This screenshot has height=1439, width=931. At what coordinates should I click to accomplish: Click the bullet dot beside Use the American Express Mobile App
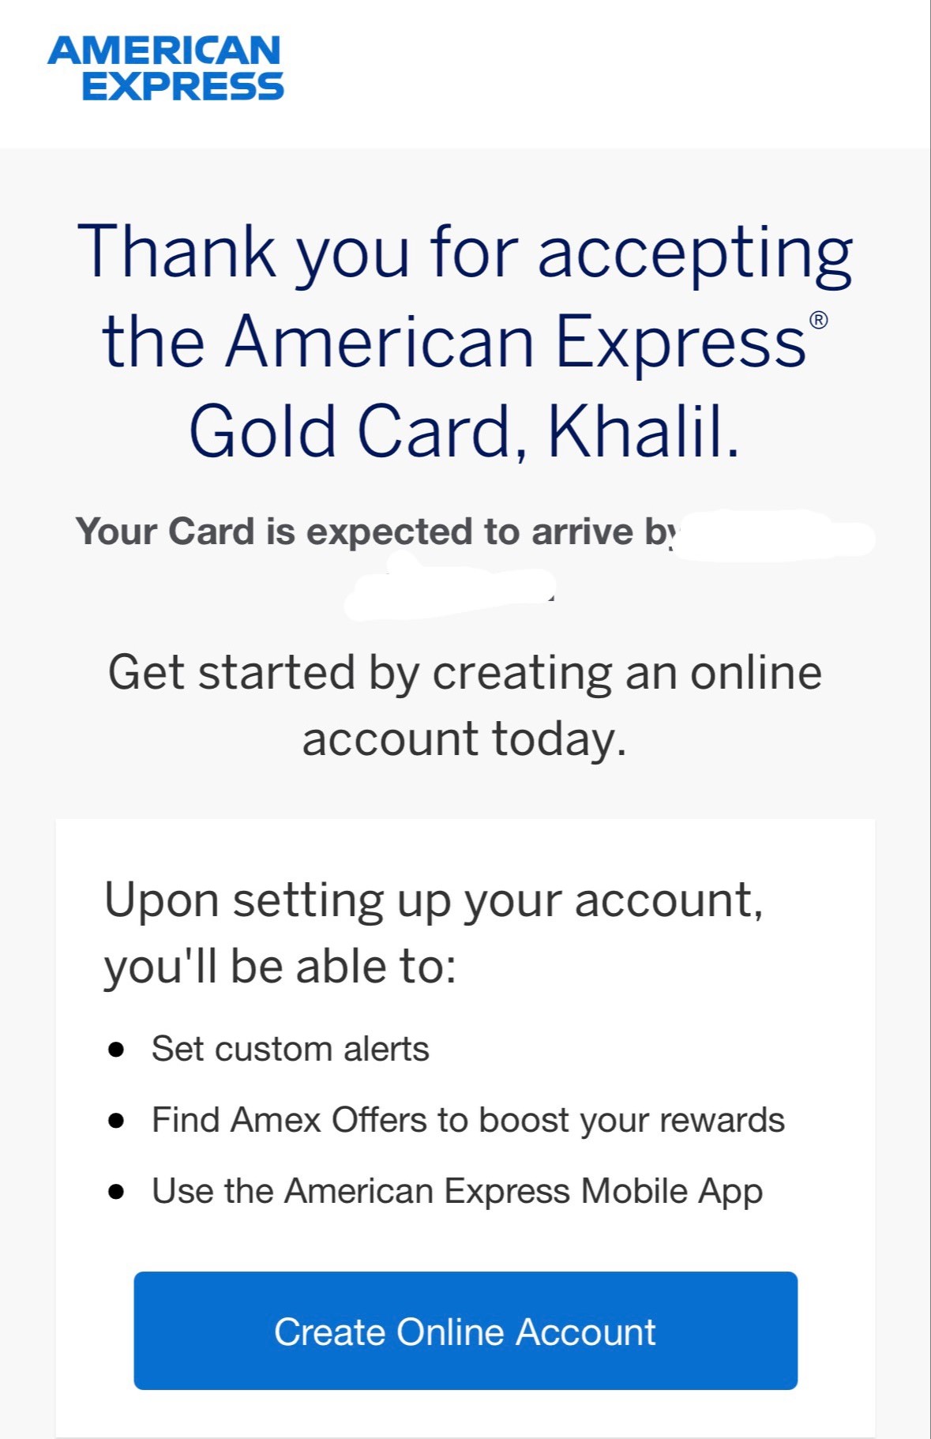117,1192
